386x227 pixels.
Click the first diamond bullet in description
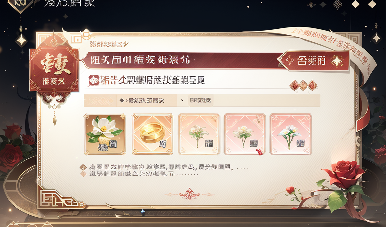[83, 167]
